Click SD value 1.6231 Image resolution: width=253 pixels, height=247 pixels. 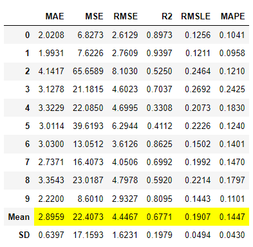125,235
